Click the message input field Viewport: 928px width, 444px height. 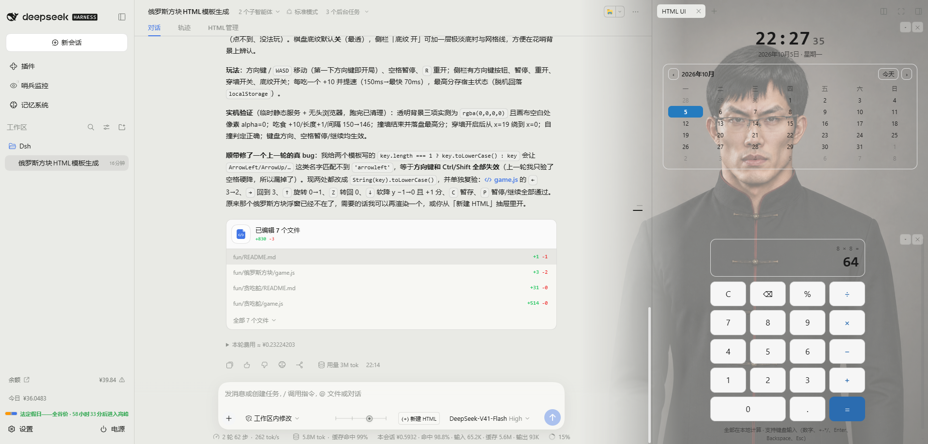391,394
